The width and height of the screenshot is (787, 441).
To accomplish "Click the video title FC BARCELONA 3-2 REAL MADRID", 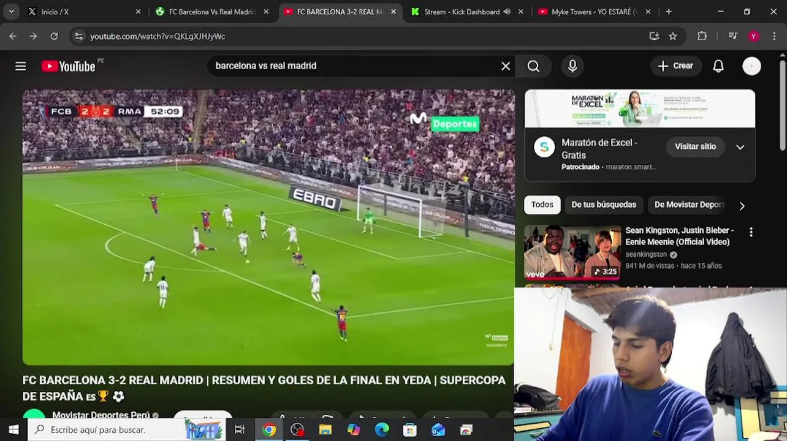I will [x=264, y=388].
